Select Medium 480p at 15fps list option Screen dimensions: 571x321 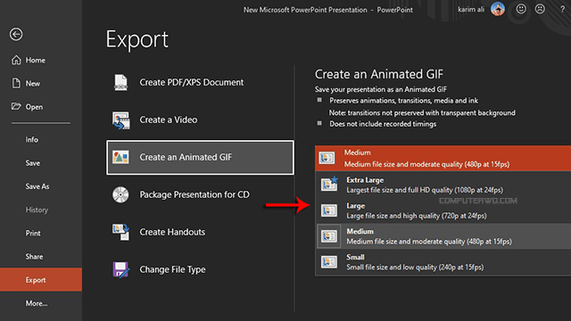coord(443,236)
